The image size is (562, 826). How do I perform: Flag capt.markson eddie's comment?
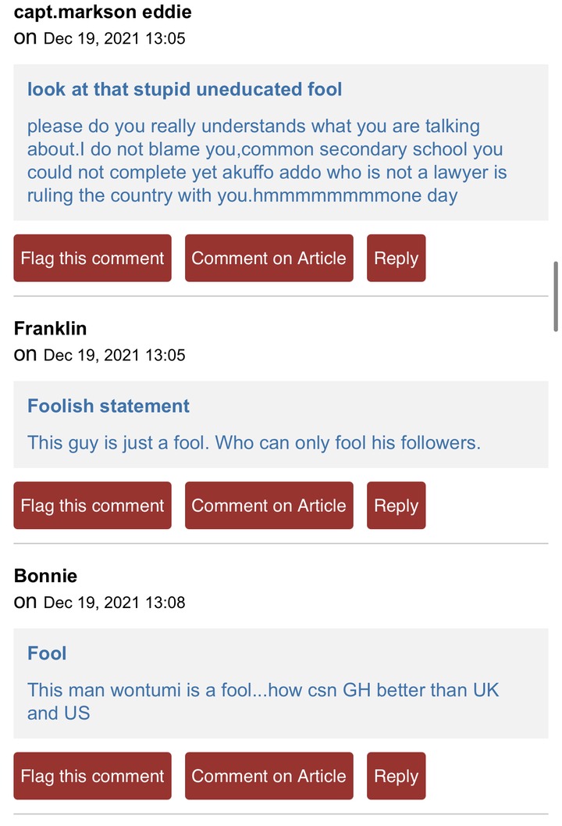[x=93, y=258]
